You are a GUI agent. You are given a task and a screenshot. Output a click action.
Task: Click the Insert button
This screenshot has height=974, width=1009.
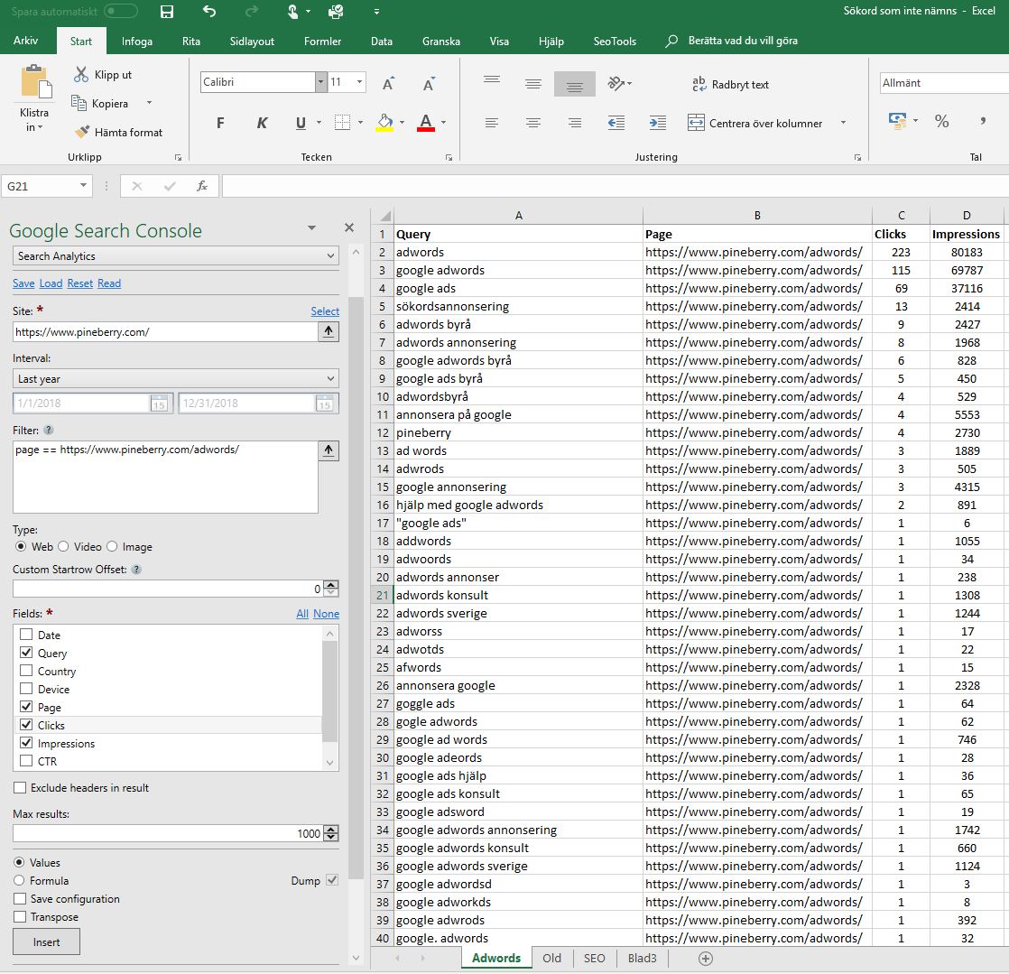pyautogui.click(x=46, y=942)
